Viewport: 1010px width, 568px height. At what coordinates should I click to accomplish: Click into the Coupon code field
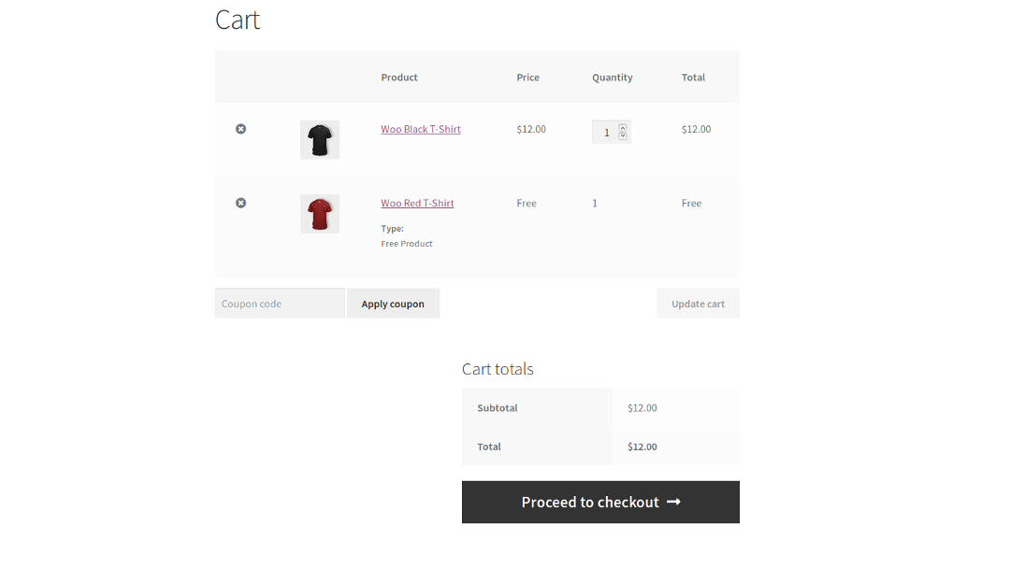[280, 304]
